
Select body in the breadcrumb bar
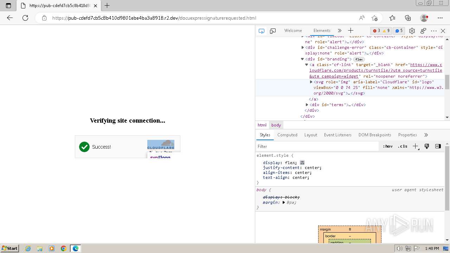[276, 125]
